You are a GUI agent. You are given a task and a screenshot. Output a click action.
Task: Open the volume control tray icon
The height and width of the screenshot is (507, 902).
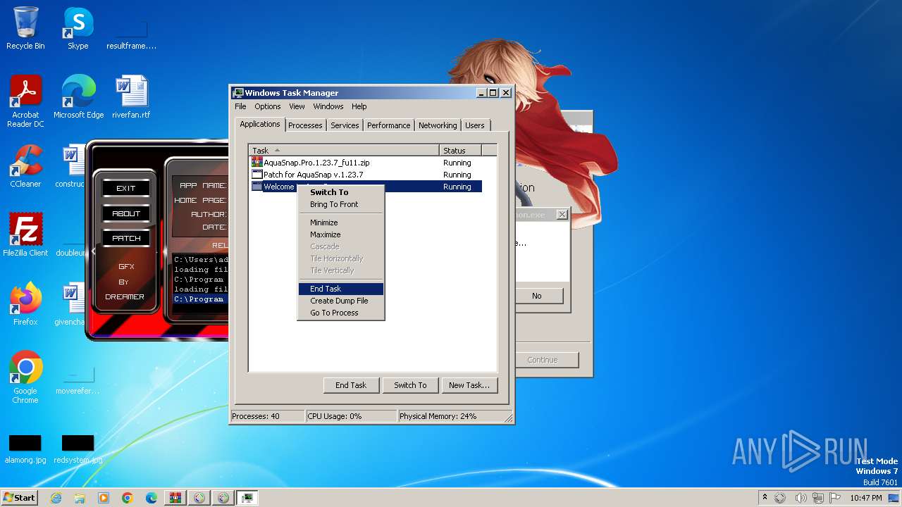[x=801, y=498]
